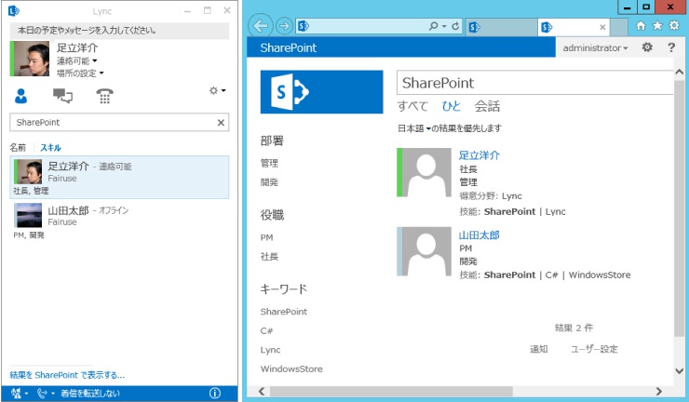Click the horizontal scrollbar left arrow
Viewport: 689px width, 402px height.
(262, 391)
